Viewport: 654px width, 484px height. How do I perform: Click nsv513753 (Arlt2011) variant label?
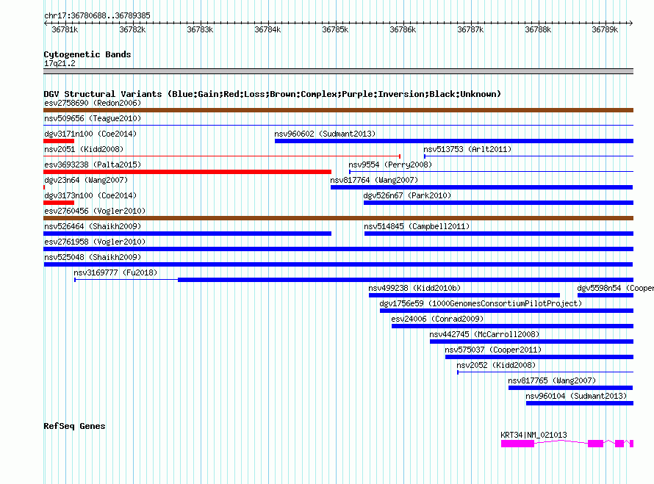(467, 149)
